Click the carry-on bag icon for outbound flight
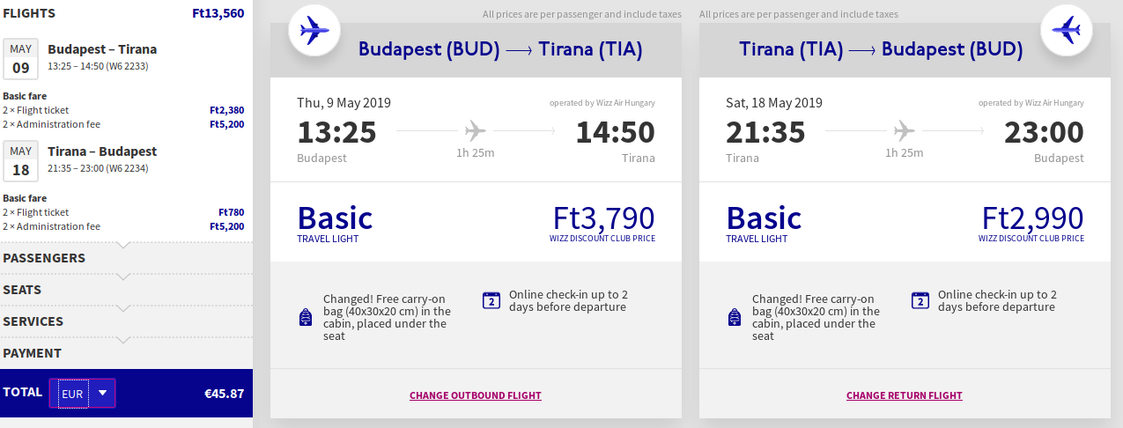Viewport: 1123px width, 428px height. [x=306, y=318]
